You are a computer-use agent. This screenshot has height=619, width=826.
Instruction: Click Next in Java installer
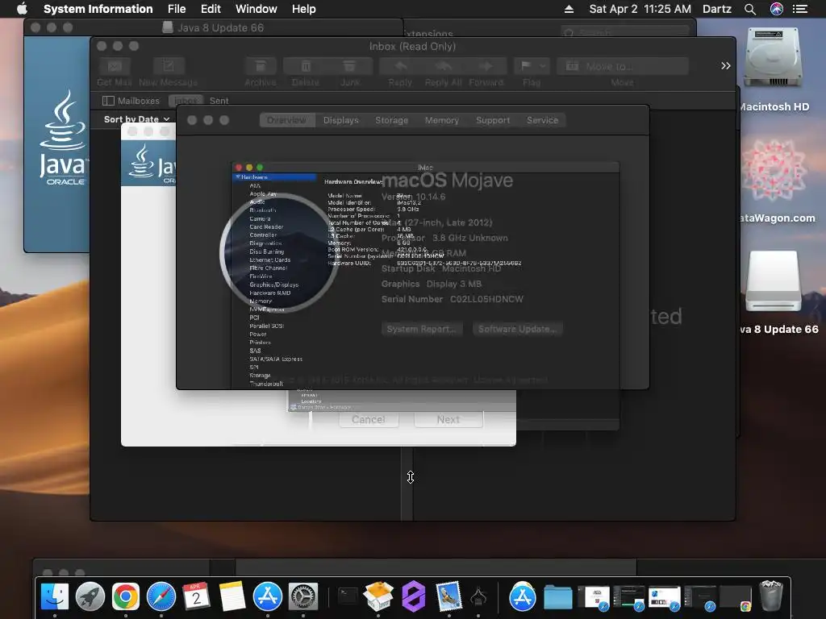coord(448,419)
